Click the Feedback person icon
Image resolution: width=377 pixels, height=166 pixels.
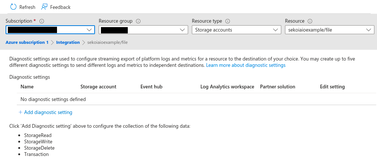[44, 7]
